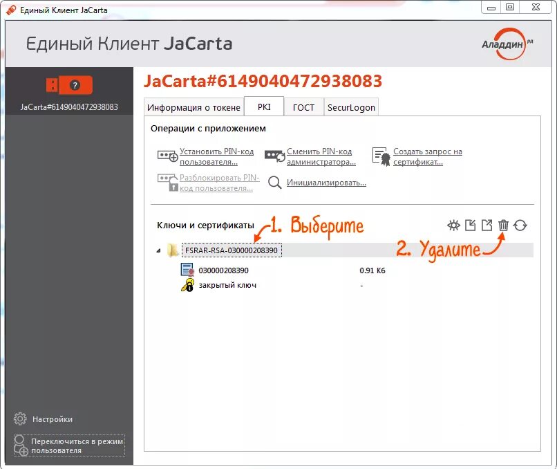Click the Инициализировать link
Image resolution: width=557 pixels, height=469 pixels.
pos(326,183)
